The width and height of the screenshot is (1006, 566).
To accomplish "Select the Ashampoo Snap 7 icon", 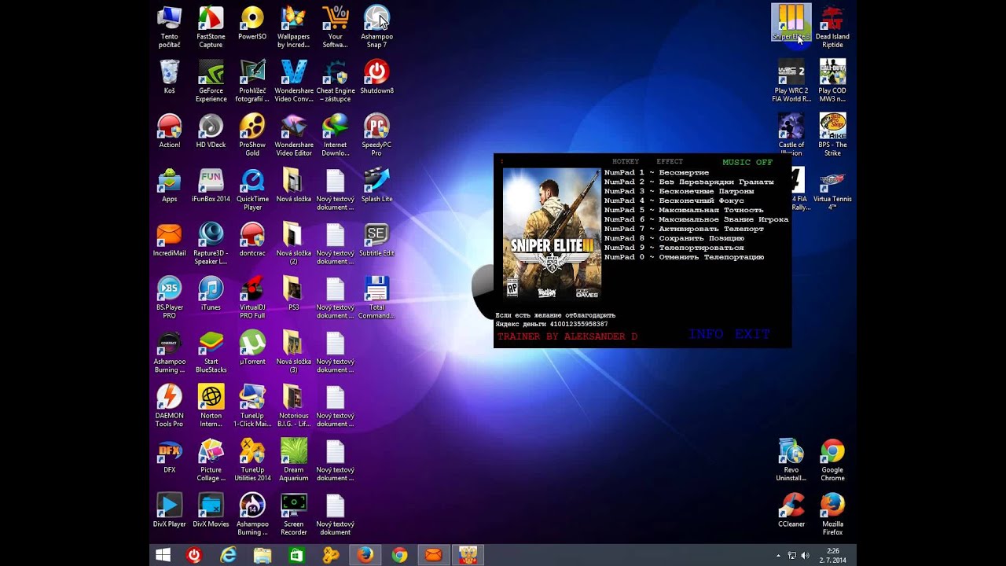I will click(x=376, y=27).
